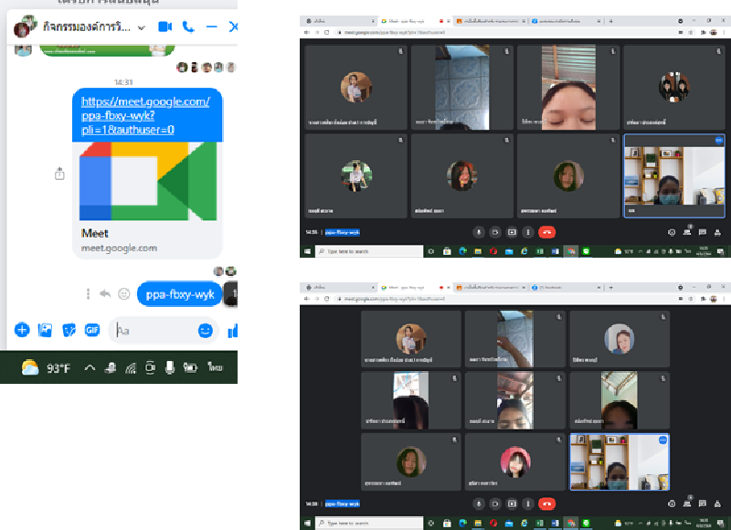
Task: Toggle camera in top Meet window
Action: pos(495,232)
